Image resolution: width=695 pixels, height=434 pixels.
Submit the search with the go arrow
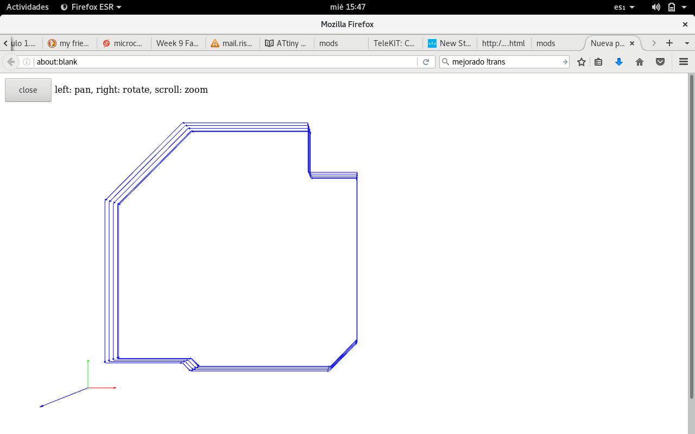click(565, 62)
